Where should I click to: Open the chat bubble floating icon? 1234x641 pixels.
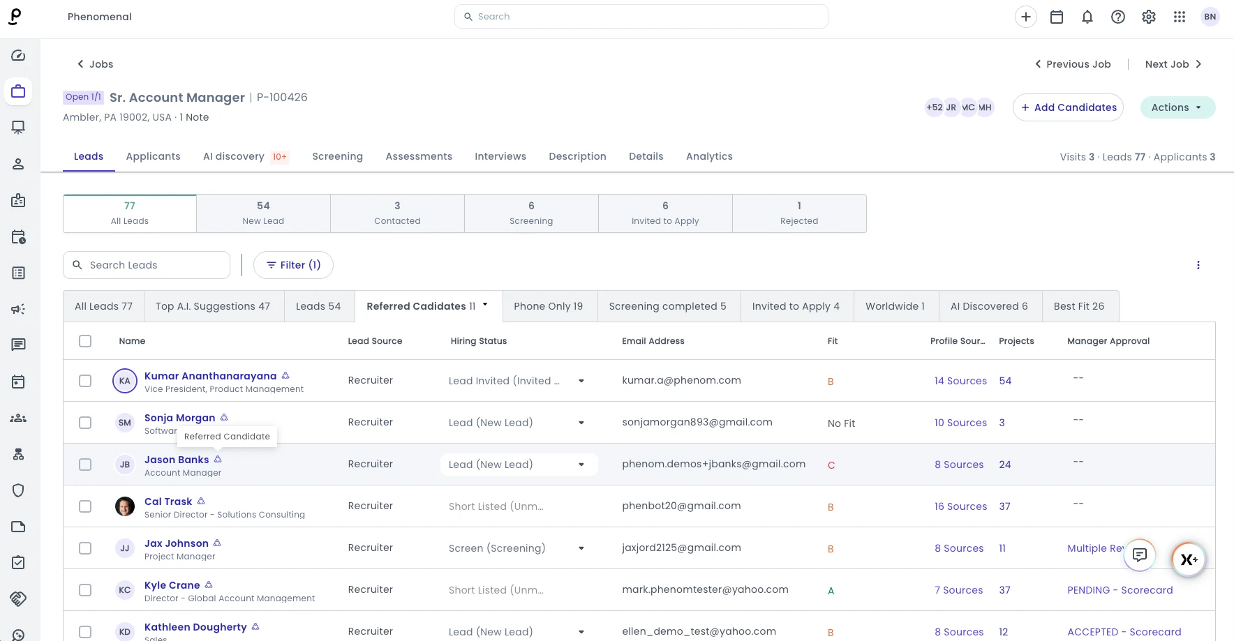tap(1140, 555)
